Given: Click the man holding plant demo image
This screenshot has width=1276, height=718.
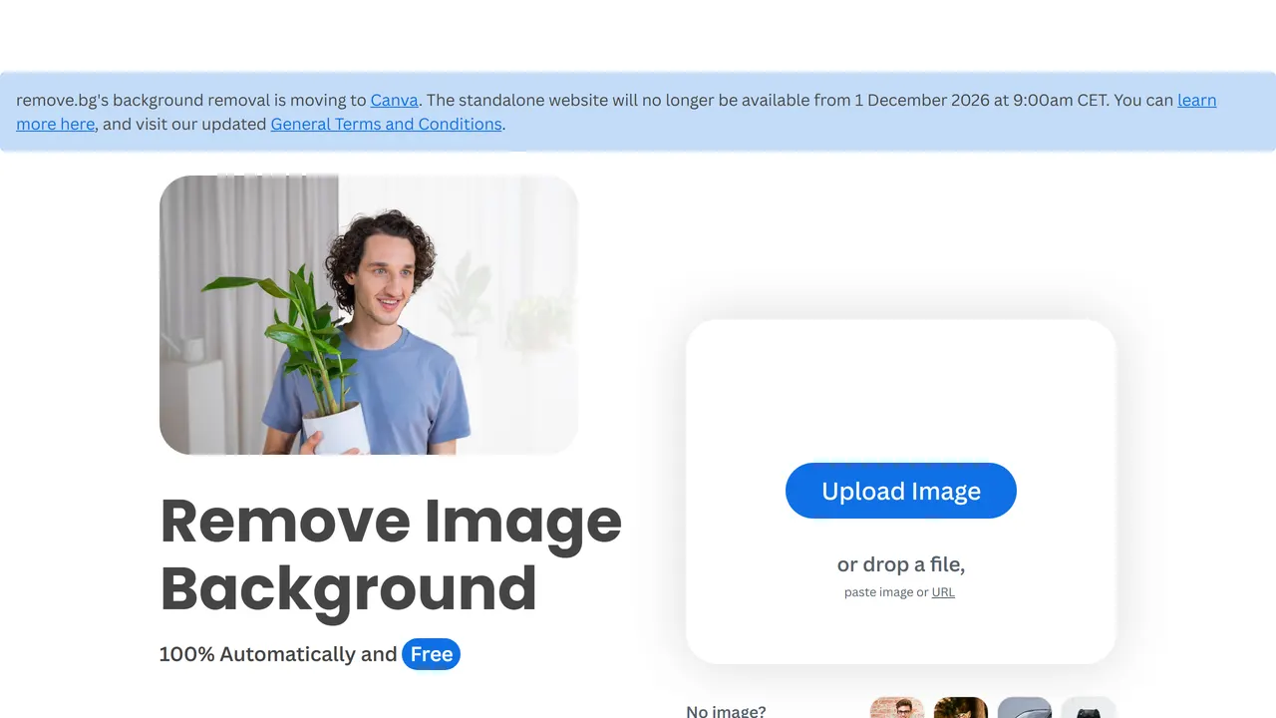Looking at the screenshot, I should coord(369,315).
